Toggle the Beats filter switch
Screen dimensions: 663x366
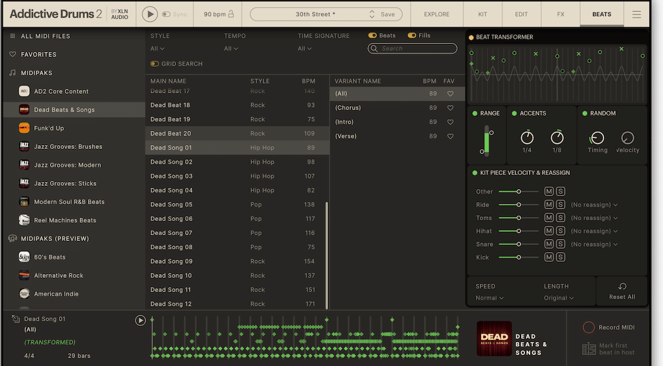pyautogui.click(x=372, y=36)
